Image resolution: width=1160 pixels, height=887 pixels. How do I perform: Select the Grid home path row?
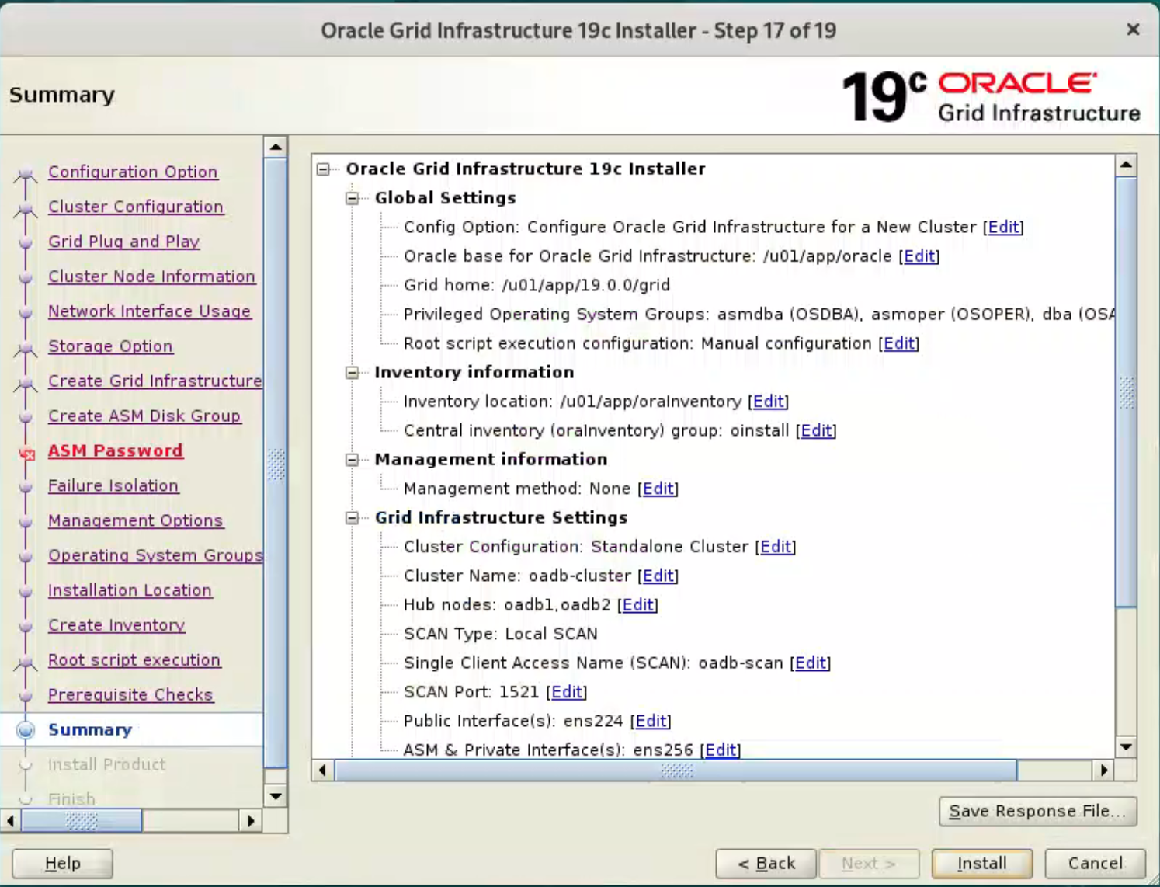[x=537, y=285]
